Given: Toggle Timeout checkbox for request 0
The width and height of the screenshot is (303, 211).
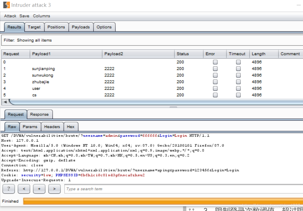Looking at the screenshot, I should point(238,62).
